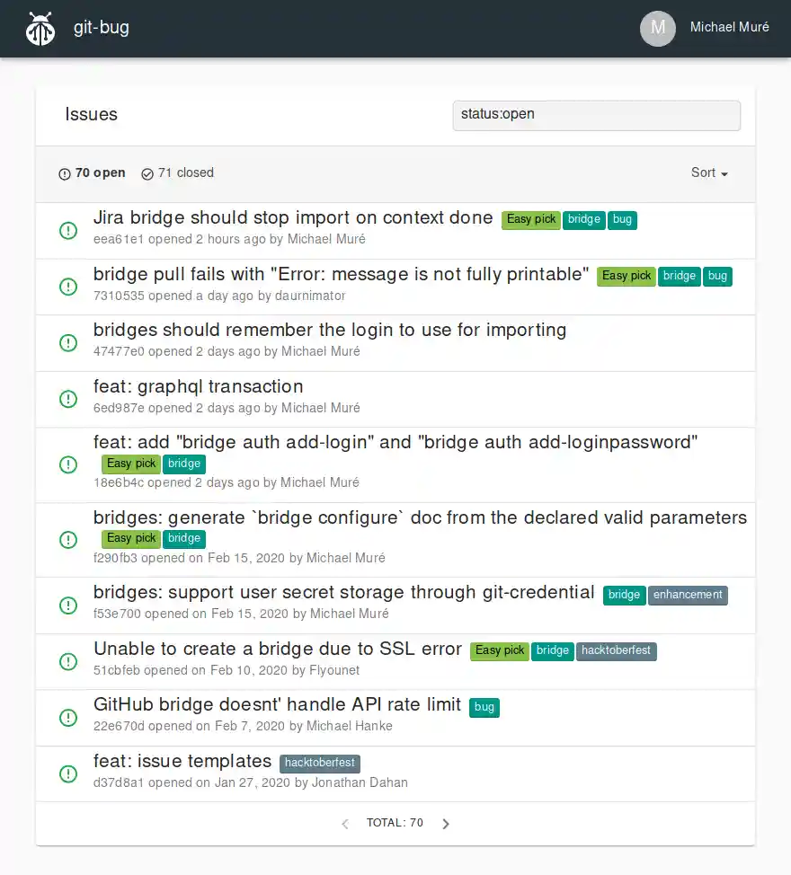This screenshot has width=791, height=875.
Task: Click the open-issue icon beside Jira bridge issue
Action: click(x=68, y=230)
